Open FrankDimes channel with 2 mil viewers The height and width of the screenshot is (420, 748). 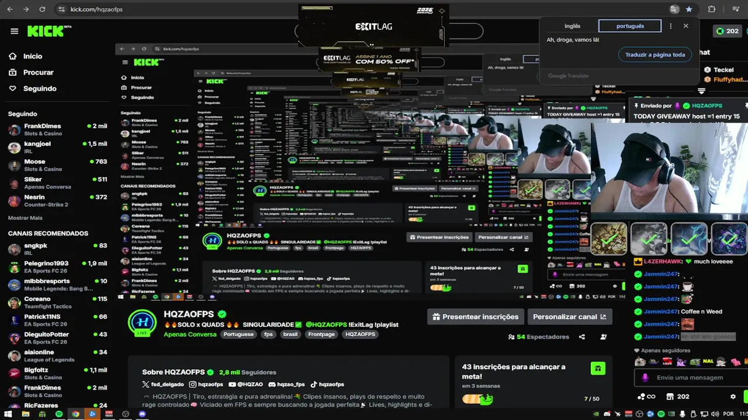pos(57,129)
